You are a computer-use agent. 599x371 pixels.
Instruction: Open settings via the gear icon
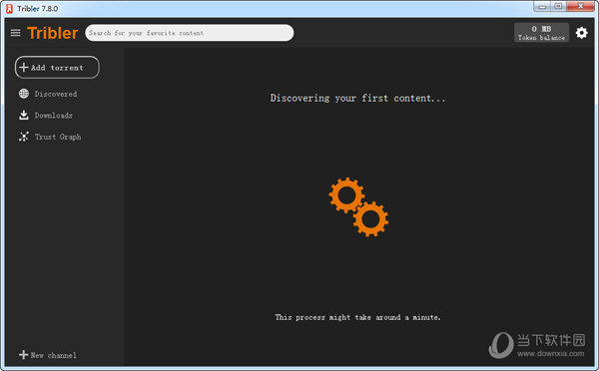[581, 33]
